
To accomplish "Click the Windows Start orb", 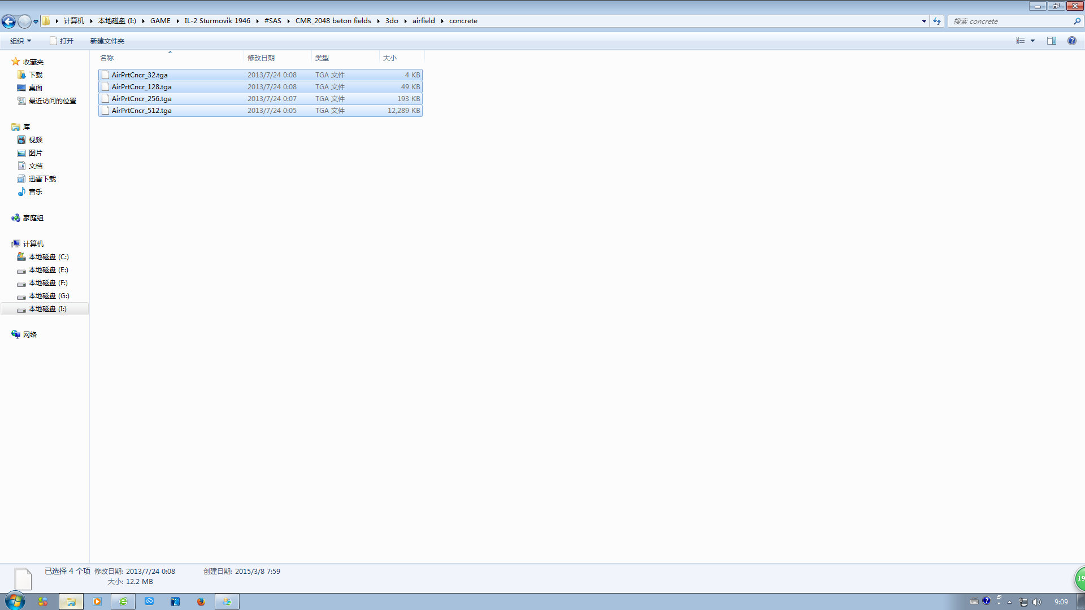I will pos(15,601).
